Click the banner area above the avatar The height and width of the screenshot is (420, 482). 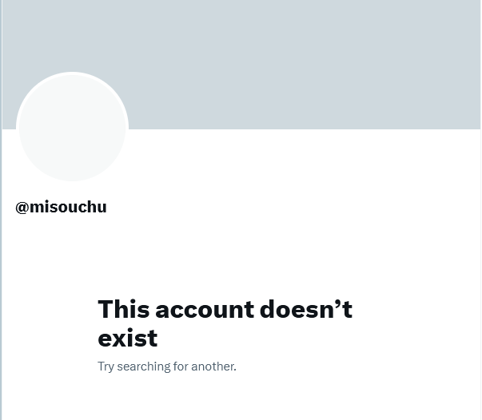pyautogui.click(x=72, y=35)
